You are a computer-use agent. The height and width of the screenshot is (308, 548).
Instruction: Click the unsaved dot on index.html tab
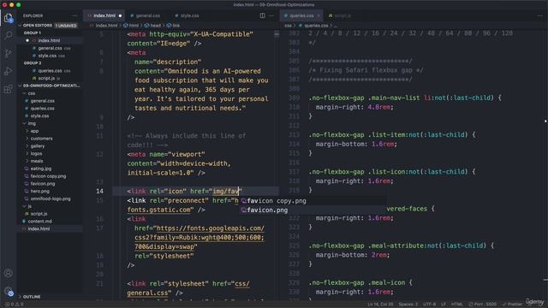pyautogui.click(x=120, y=15)
